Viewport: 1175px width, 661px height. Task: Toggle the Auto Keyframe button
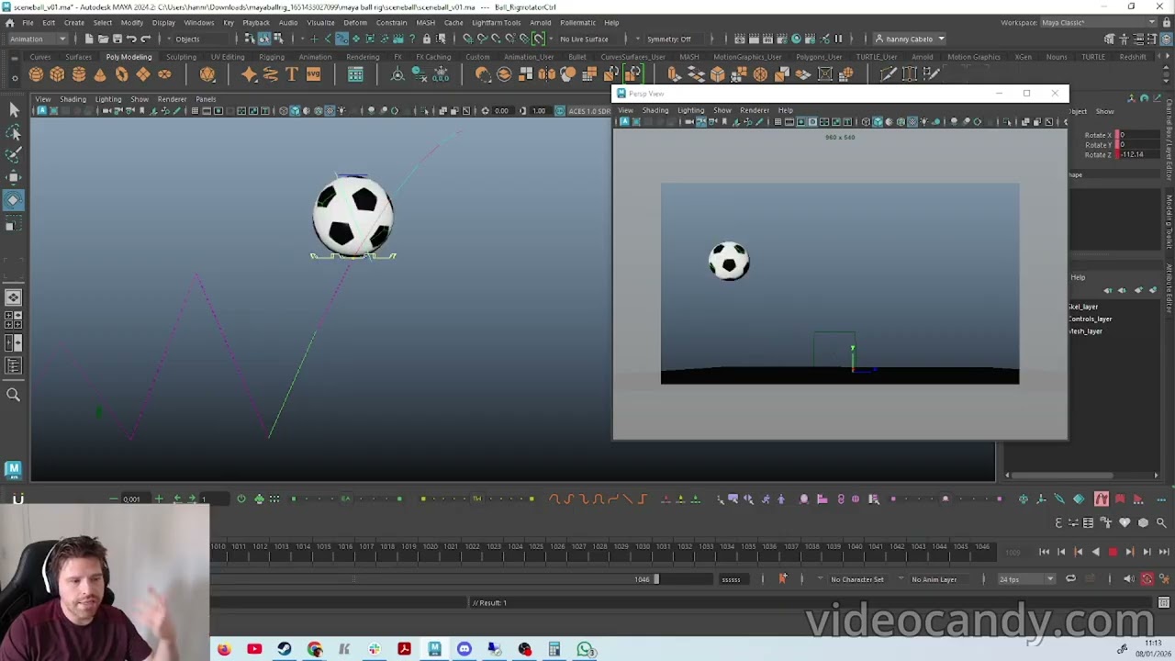coord(1147,579)
